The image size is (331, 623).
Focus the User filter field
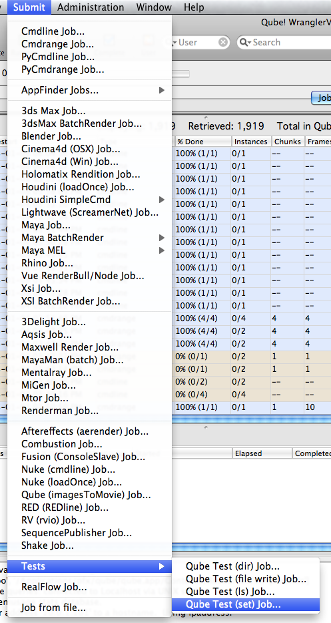198,42
